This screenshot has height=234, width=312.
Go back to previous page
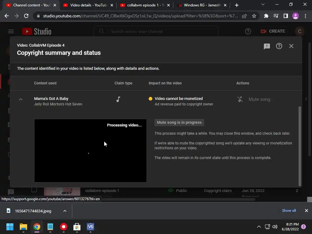point(7,16)
